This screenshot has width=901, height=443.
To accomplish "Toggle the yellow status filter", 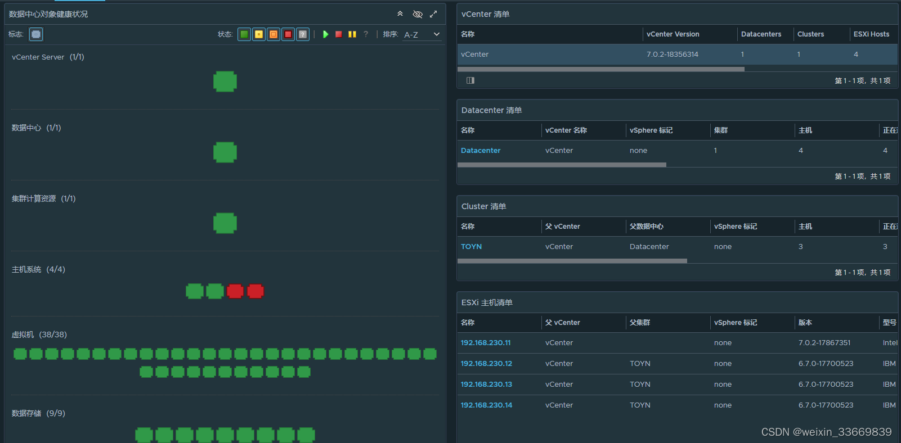I will pyautogui.click(x=259, y=34).
